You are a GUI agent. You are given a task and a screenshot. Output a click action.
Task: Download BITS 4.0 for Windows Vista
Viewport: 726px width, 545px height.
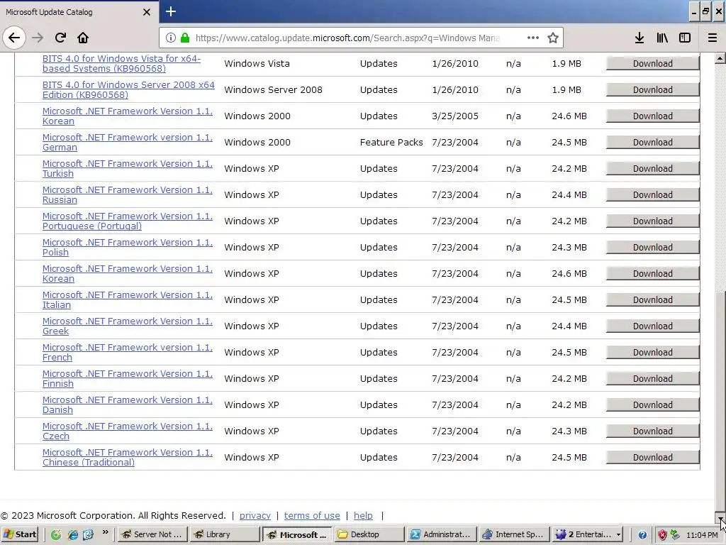652,63
